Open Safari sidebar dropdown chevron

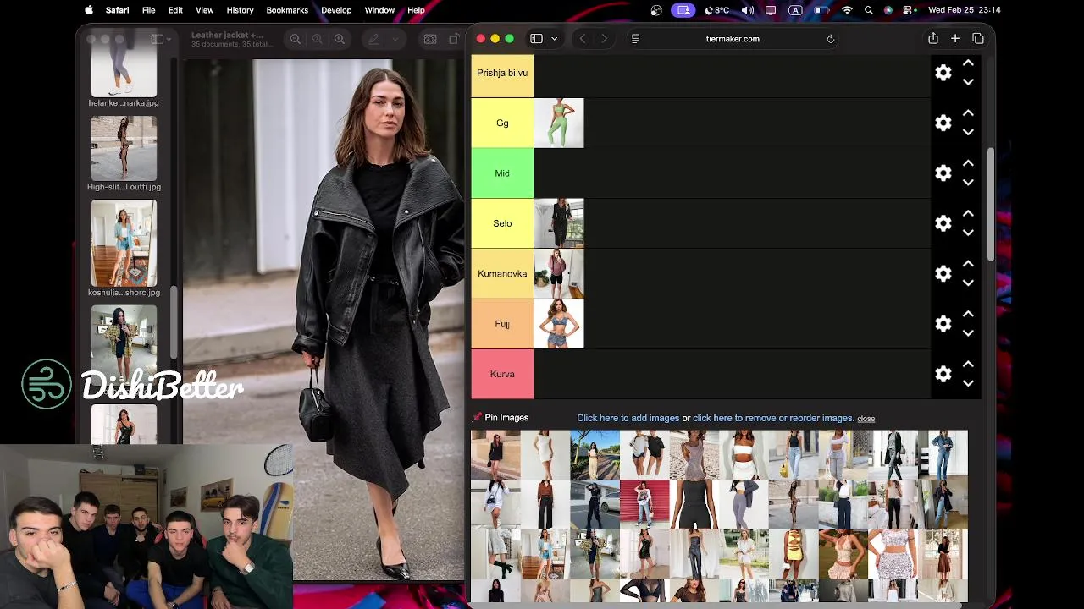point(555,39)
